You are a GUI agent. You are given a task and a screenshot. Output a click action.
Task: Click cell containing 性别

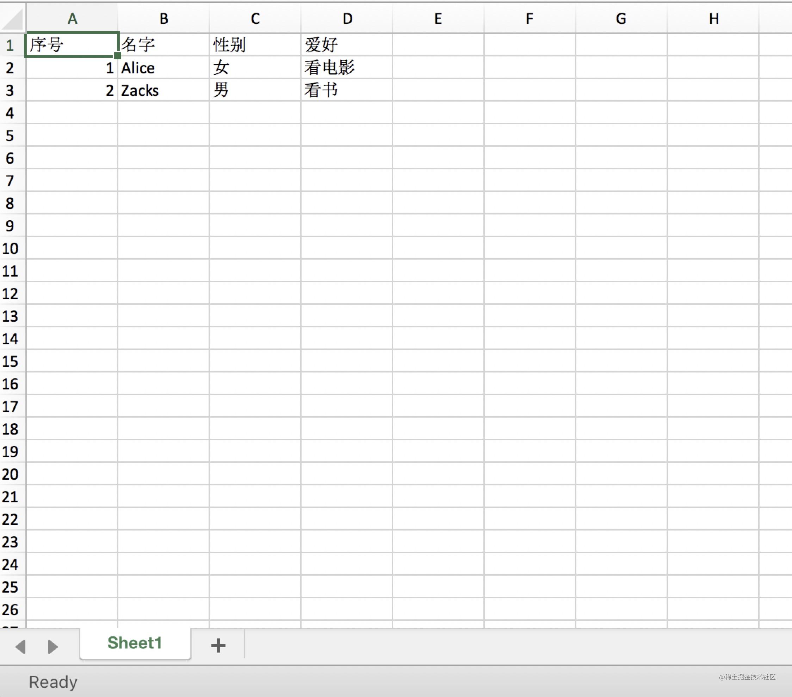pyautogui.click(x=255, y=44)
